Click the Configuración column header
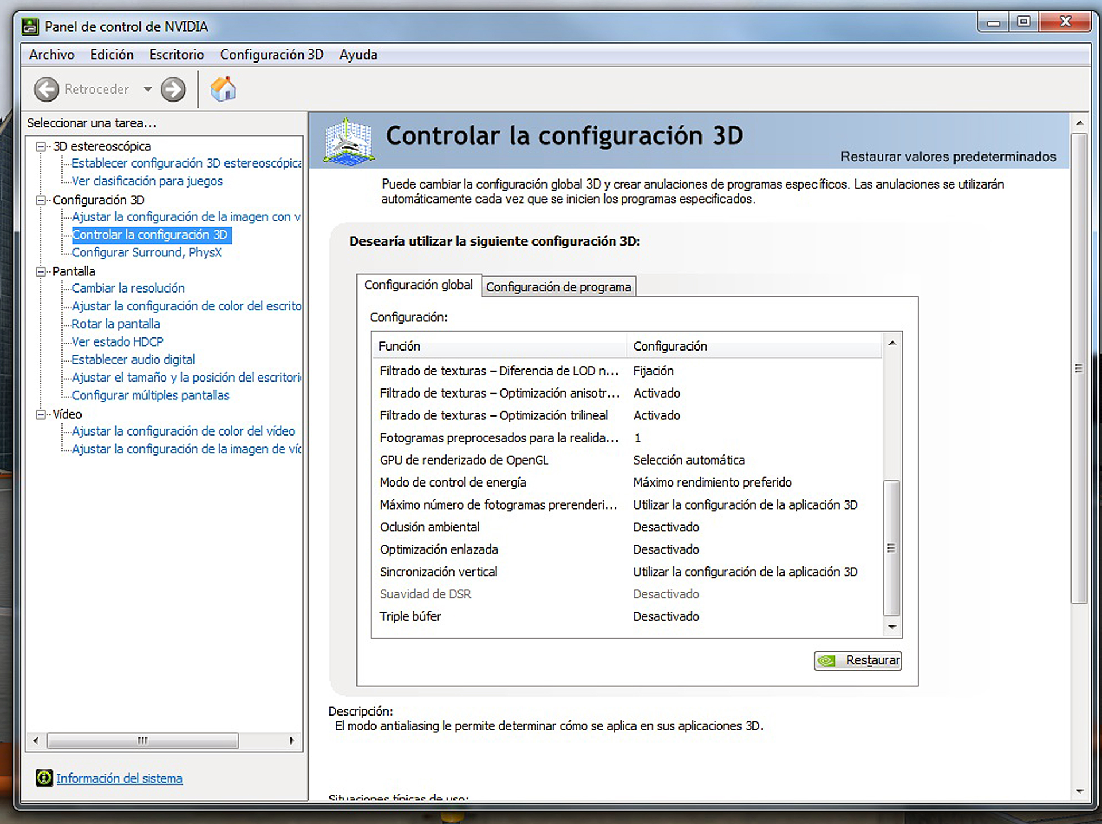 [x=754, y=346]
